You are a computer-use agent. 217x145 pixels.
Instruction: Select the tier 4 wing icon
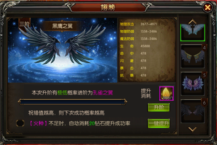[193, 56]
